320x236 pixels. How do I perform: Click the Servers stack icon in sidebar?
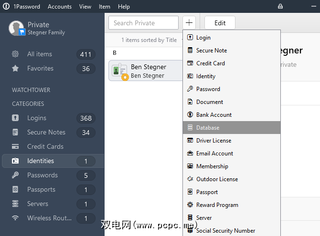(x=15, y=204)
